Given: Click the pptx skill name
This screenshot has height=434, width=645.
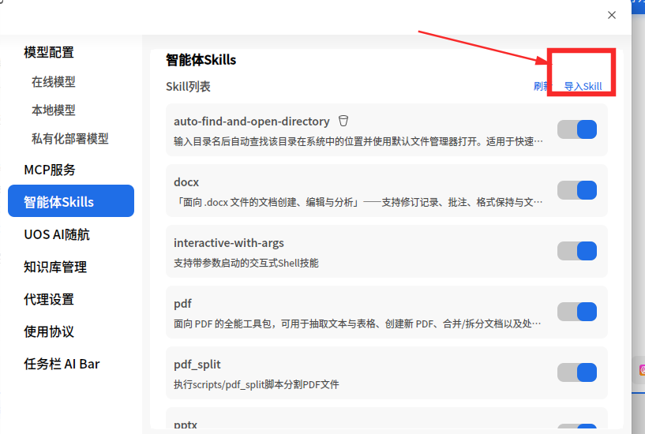Looking at the screenshot, I should [186, 425].
